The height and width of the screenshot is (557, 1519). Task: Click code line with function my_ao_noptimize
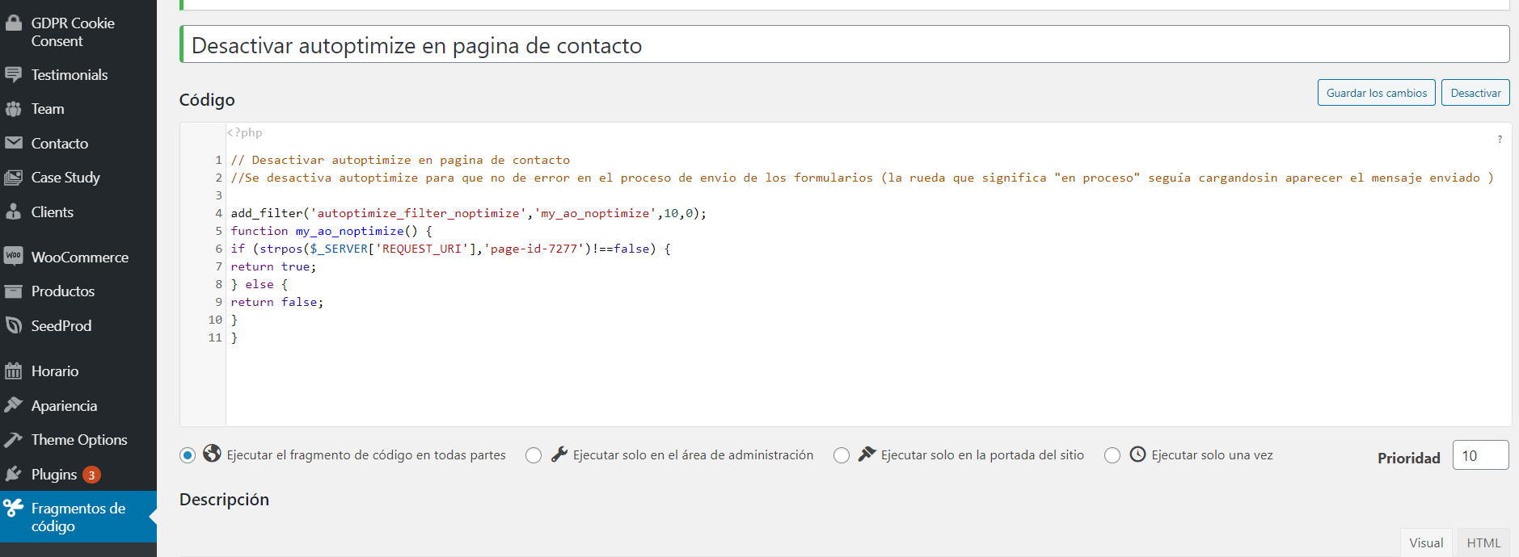331,231
